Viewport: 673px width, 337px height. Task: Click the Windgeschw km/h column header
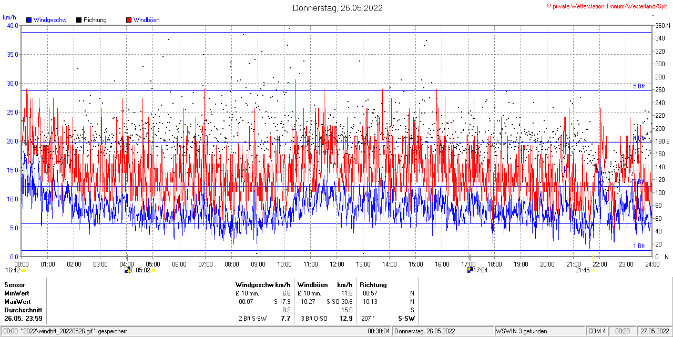263,284
